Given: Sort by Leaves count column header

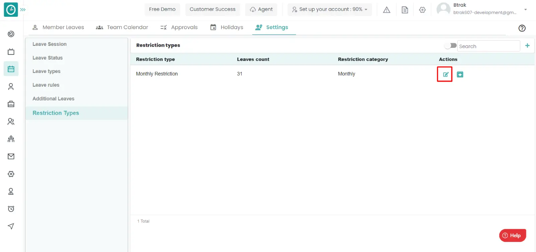Looking at the screenshot, I should [x=253, y=59].
